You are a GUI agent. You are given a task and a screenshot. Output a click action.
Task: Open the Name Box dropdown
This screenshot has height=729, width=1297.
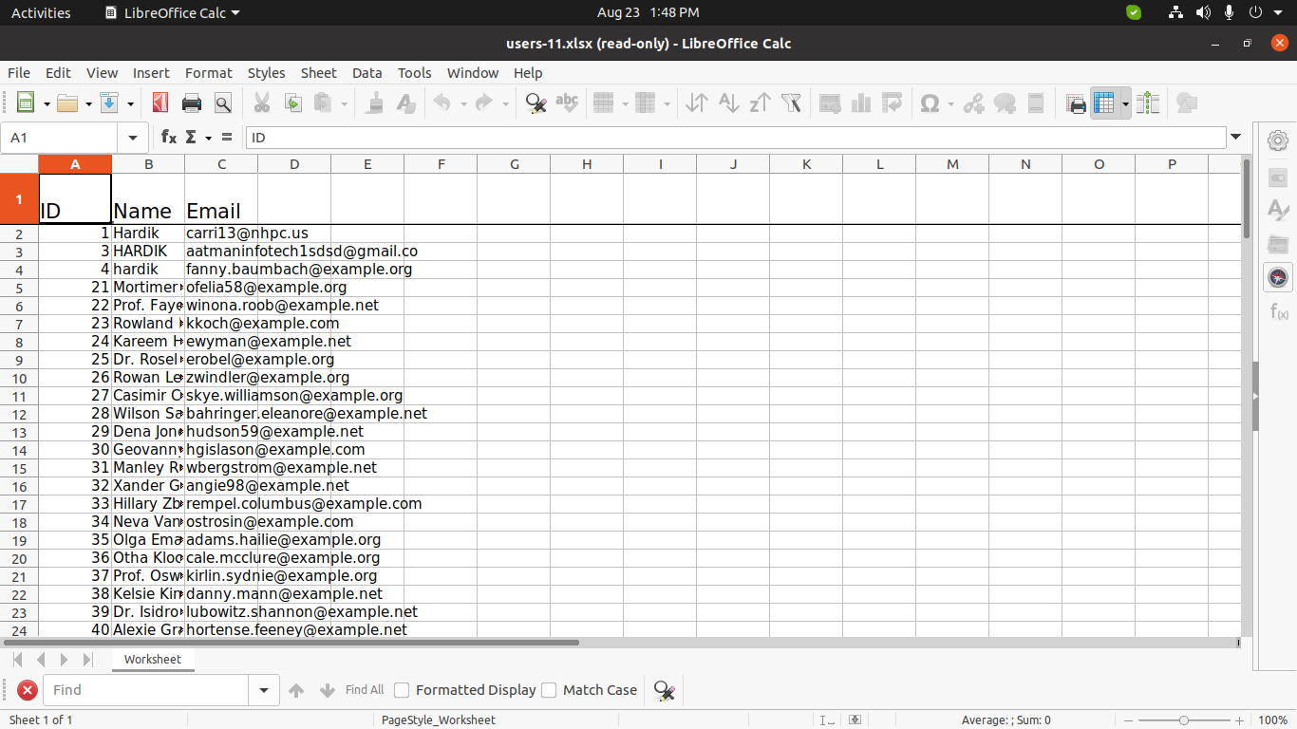(x=133, y=137)
